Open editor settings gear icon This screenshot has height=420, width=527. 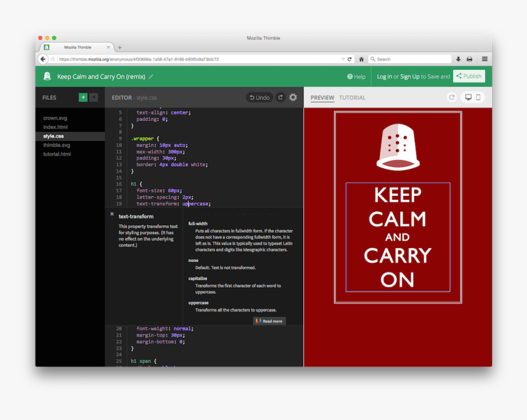click(x=293, y=97)
